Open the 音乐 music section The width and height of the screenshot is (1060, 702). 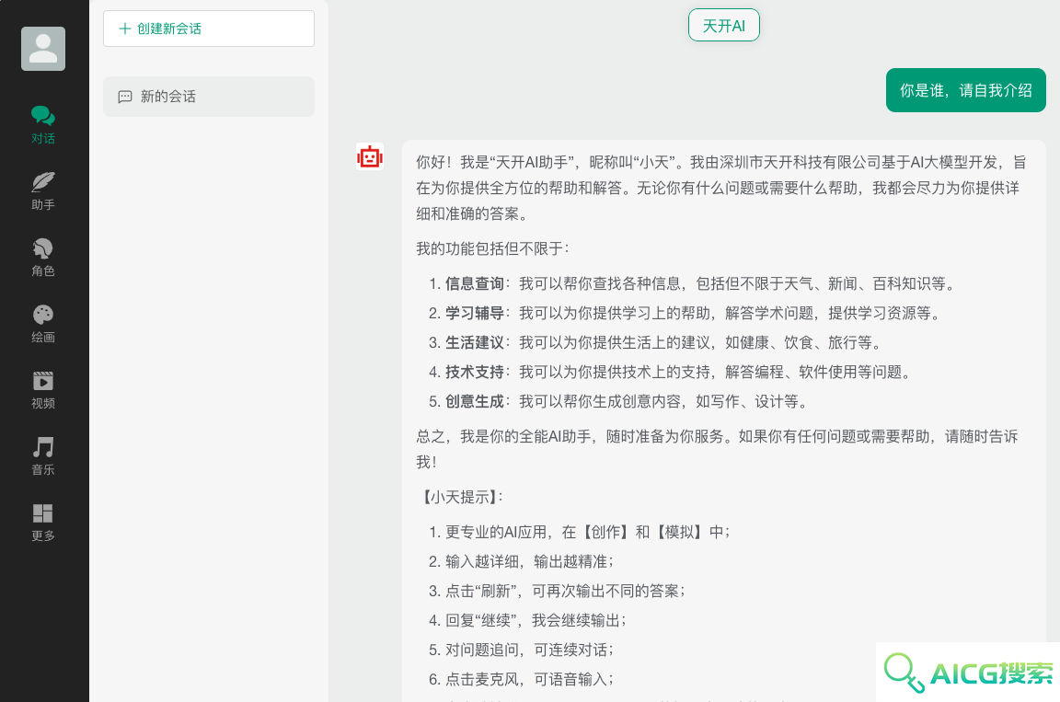click(43, 456)
